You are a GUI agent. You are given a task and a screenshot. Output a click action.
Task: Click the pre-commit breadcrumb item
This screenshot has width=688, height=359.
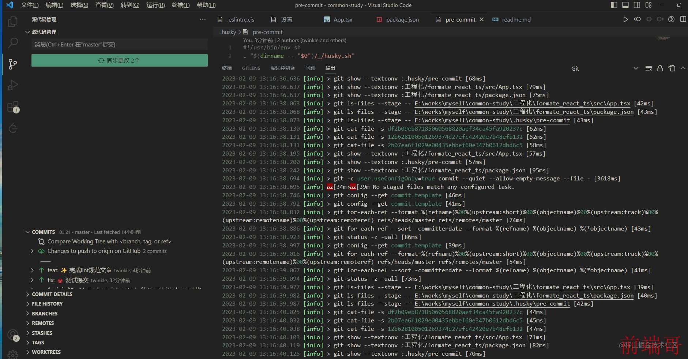point(267,32)
